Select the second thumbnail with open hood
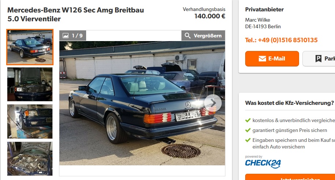335x180 pixels. point(30,84)
